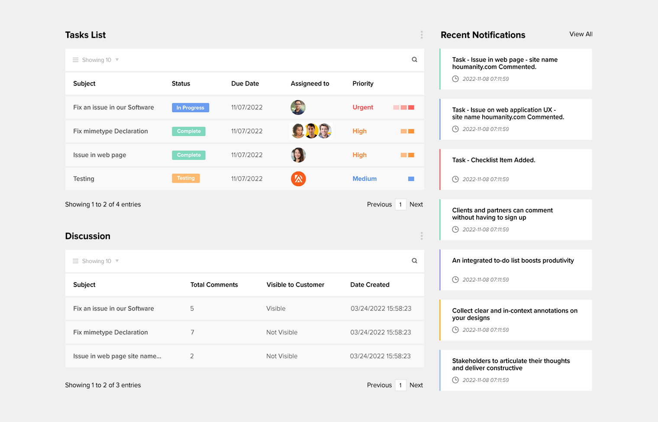Click the hamburger list icon in Tasks List toolbar

click(75, 60)
